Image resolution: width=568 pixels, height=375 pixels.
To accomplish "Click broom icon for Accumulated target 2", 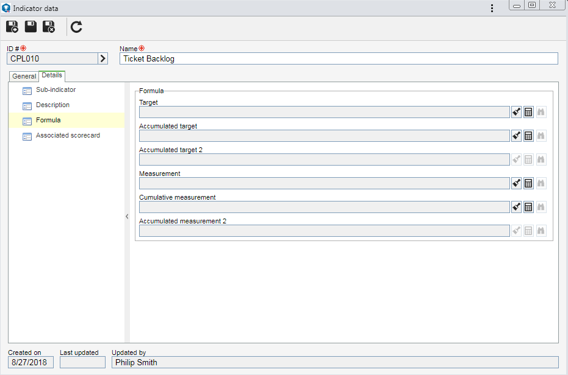I will point(516,159).
